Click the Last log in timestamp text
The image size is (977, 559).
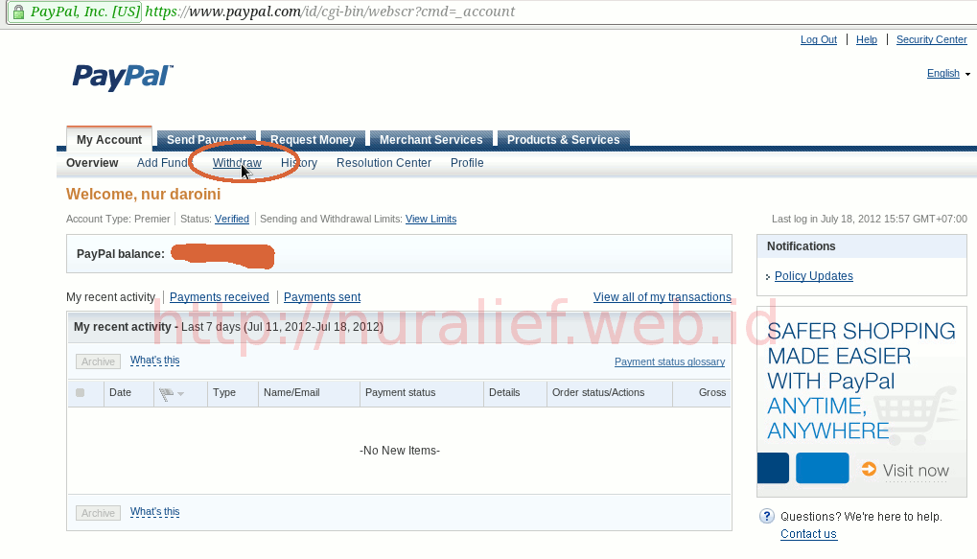tap(870, 219)
